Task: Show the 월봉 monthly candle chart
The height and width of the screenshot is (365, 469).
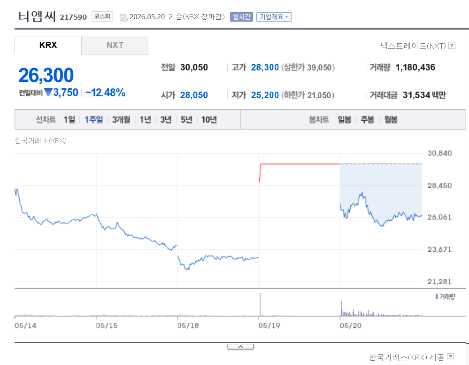Action: pyautogui.click(x=391, y=120)
